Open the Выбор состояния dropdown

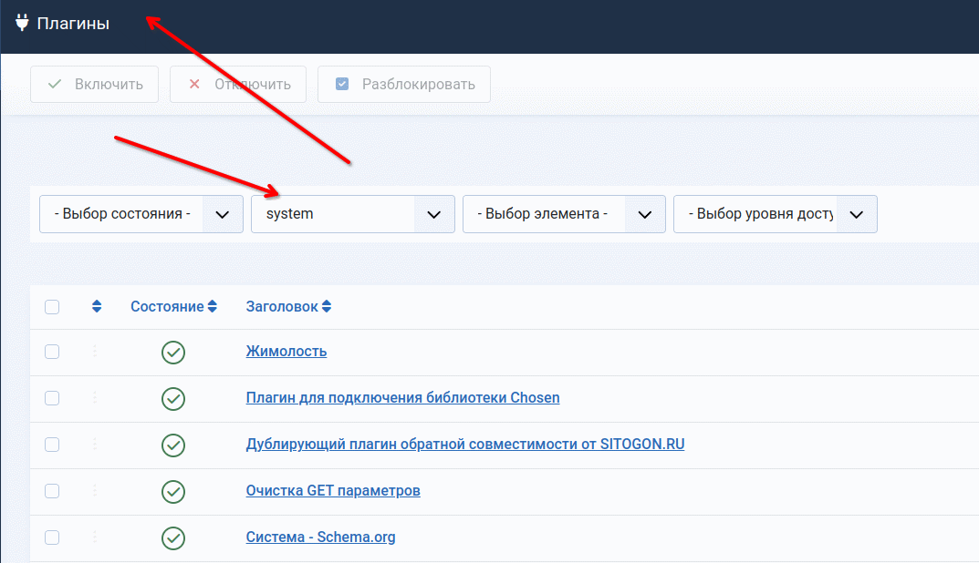point(141,214)
